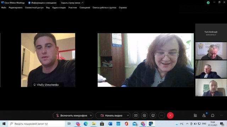Click the share content icon
This screenshot has width=227, height=127.
(x=135, y=115)
